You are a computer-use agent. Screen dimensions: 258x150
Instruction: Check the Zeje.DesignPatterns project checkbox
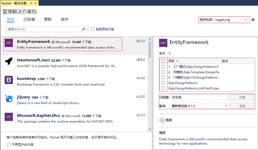click(x=163, y=83)
